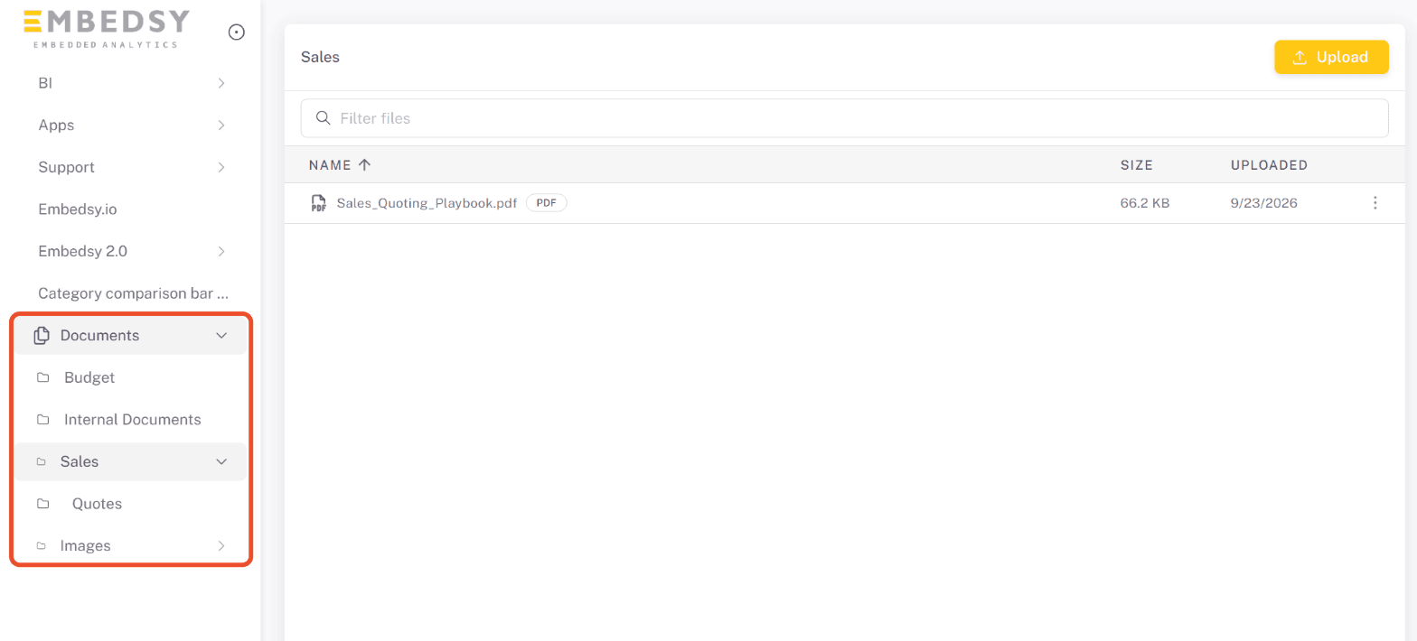
Task: Click the PDF file icon for Sales_Quoting_Playbook
Action: point(318,203)
